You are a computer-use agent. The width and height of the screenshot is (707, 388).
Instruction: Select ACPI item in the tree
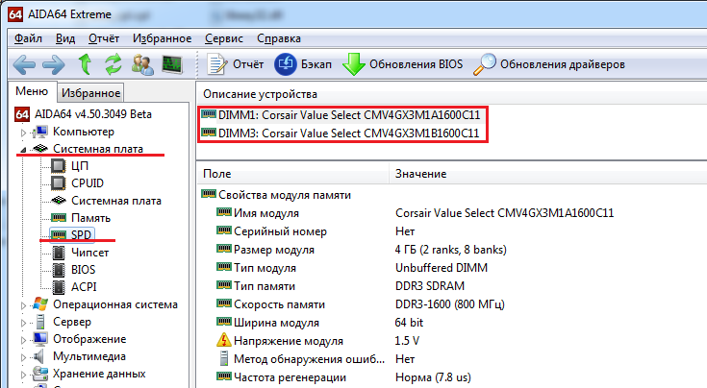click(x=84, y=287)
